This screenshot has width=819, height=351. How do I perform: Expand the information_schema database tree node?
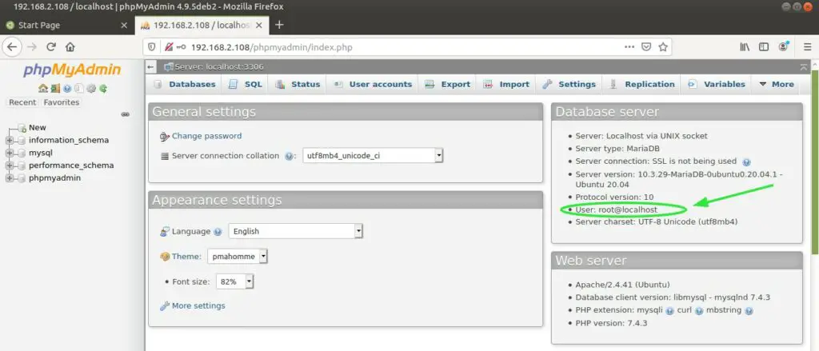[10, 140]
